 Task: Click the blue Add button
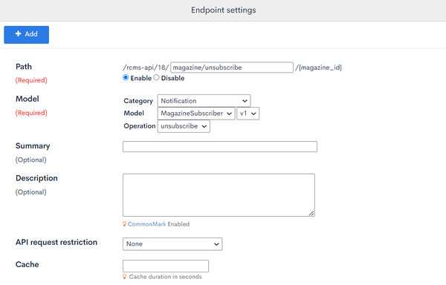[x=27, y=35]
